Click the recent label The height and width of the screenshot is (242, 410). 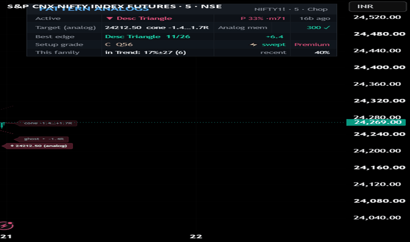274,52
